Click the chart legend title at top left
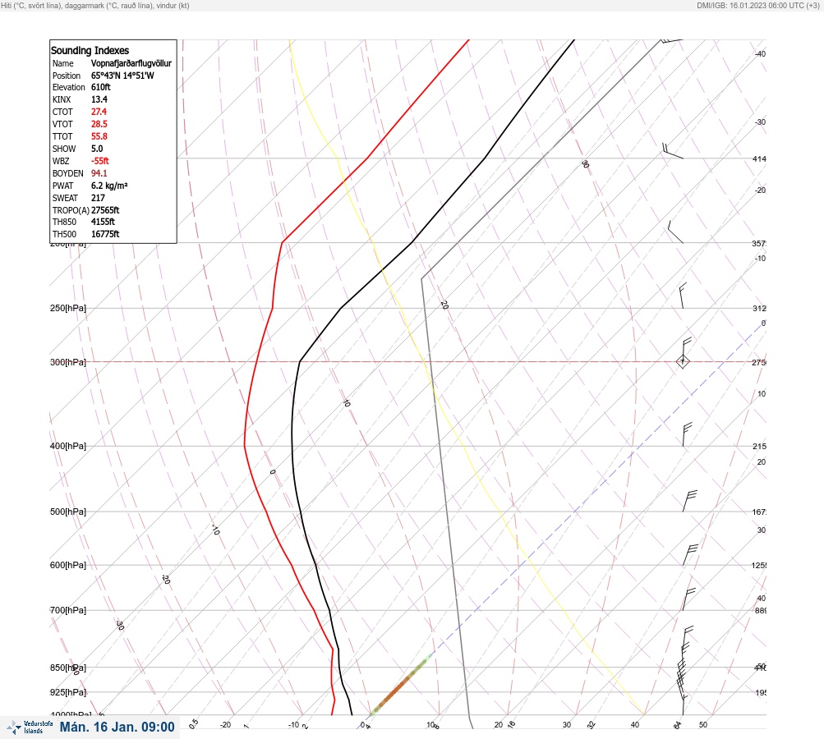 95,5
